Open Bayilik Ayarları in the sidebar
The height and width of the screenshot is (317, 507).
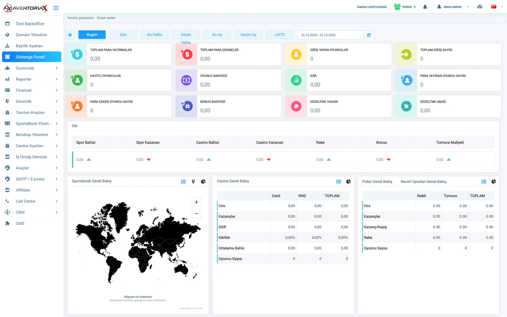[32, 46]
